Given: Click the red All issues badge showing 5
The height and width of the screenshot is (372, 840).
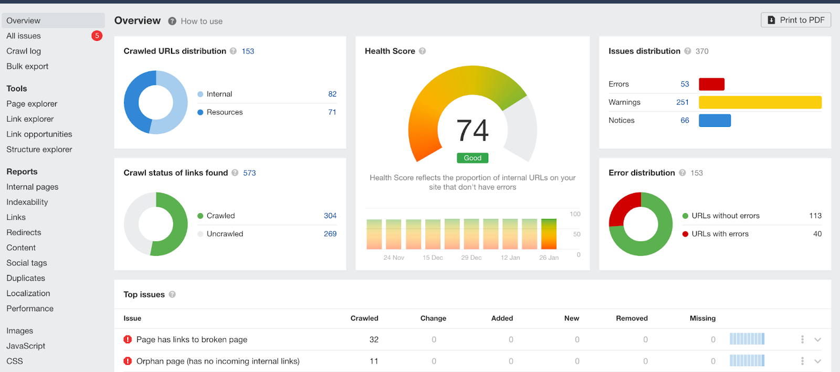Looking at the screenshot, I should click(97, 36).
